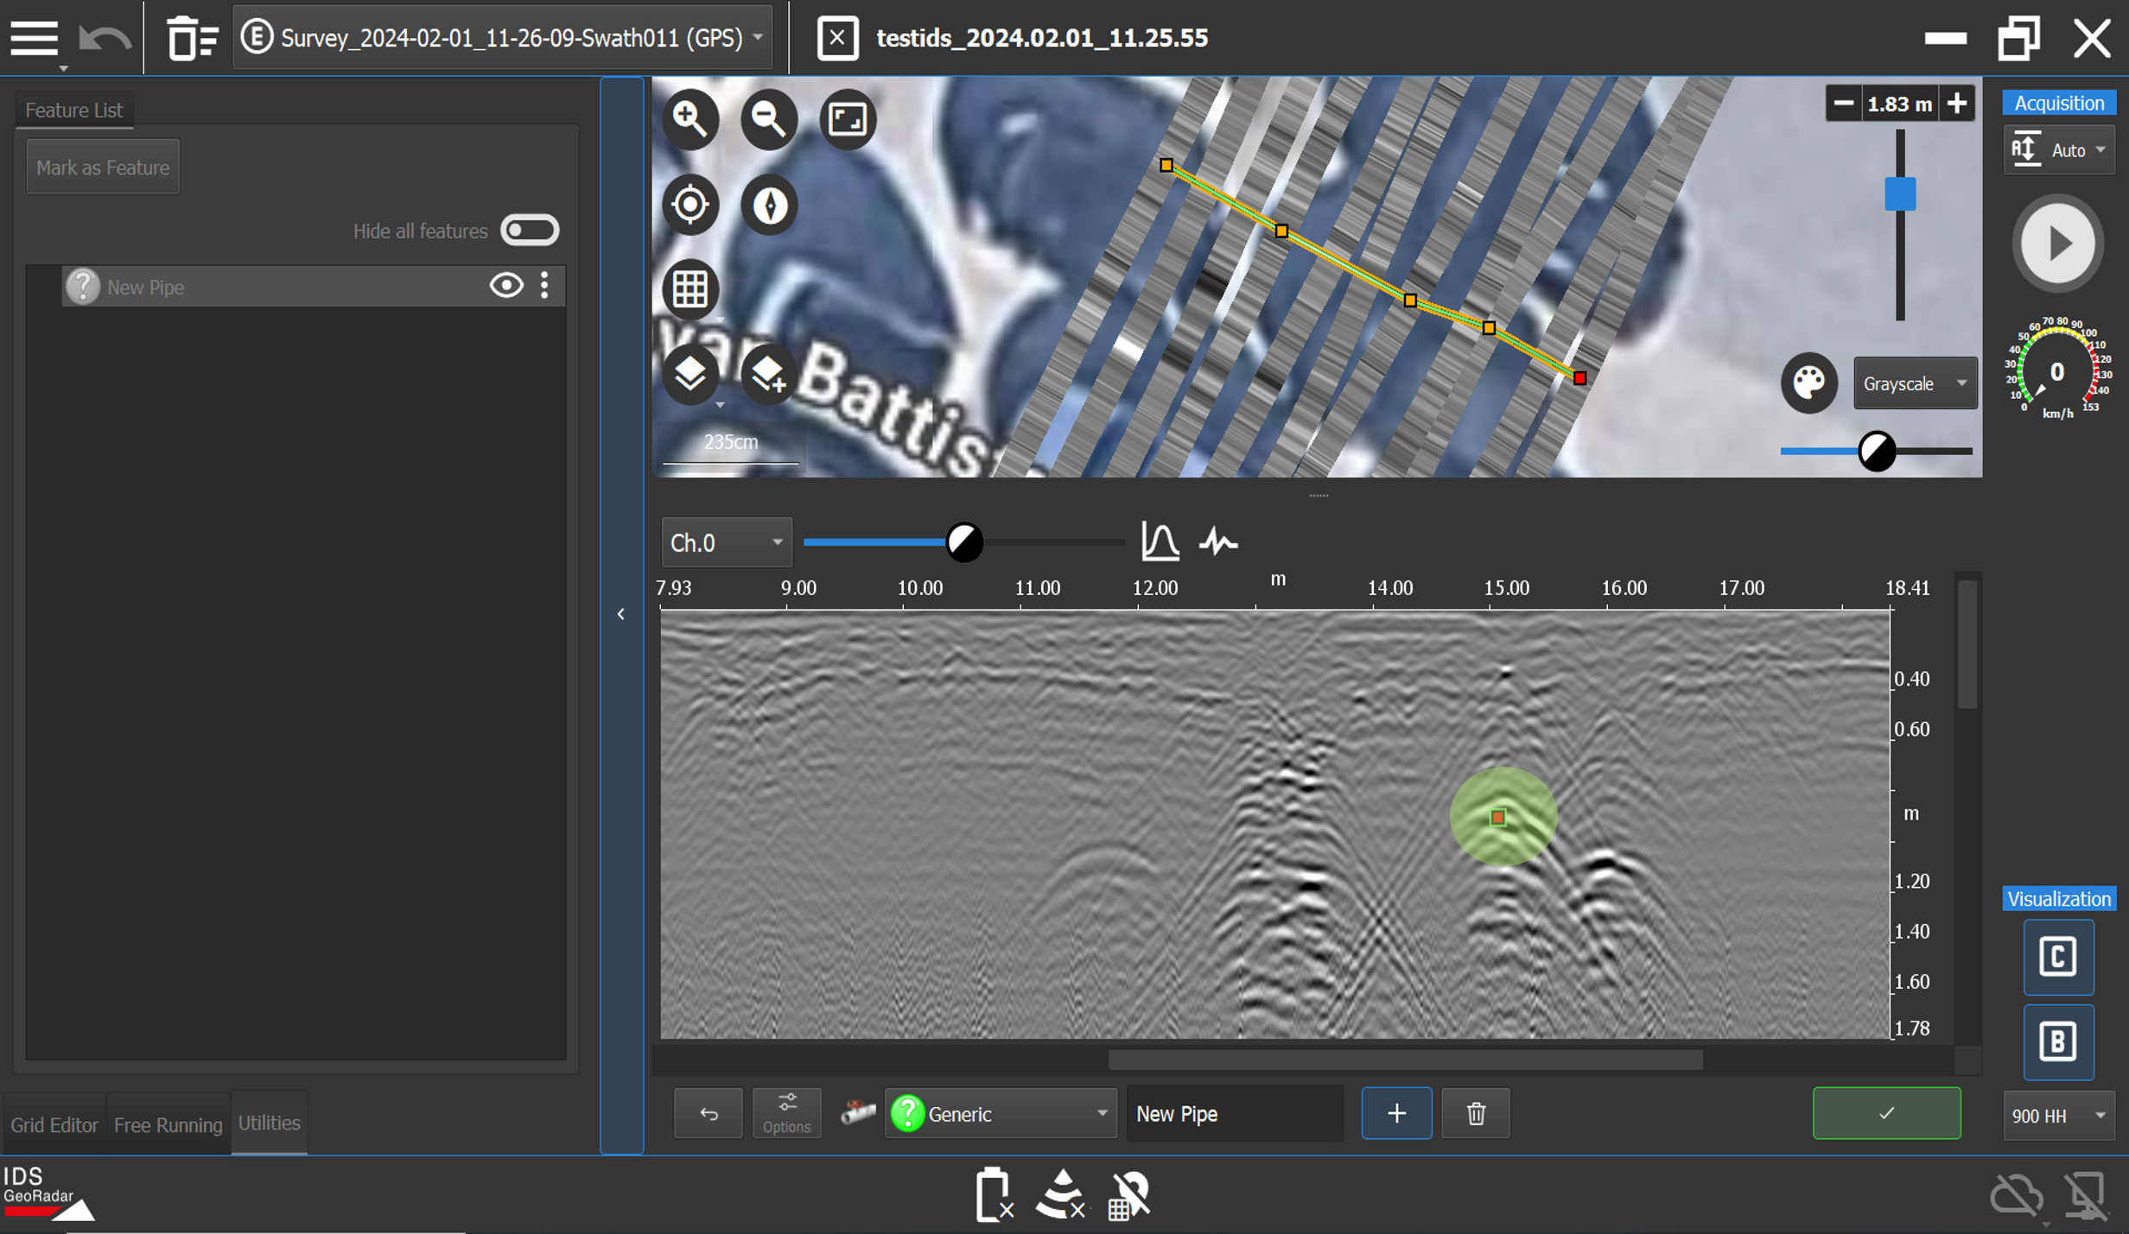Switch to the C visualization view
The width and height of the screenshot is (2129, 1234).
pos(2057,957)
